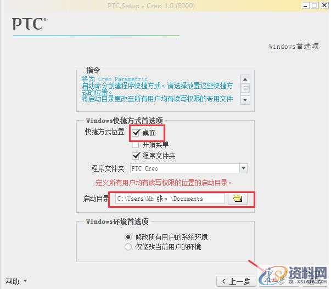331x289 pixels.
Task: Uncheck the 程序文件夹 checkbox
Action: pyautogui.click(x=136, y=156)
